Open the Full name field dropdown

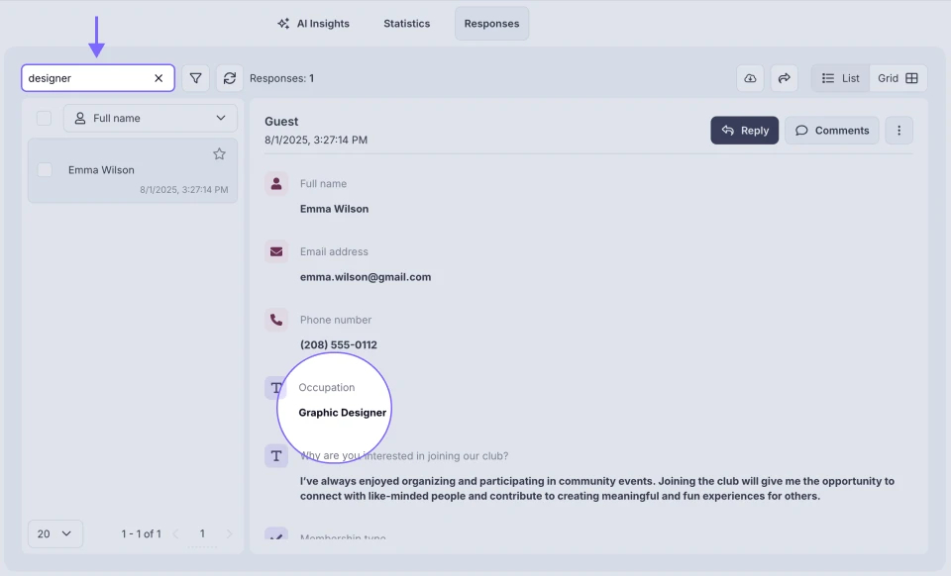[150, 117]
